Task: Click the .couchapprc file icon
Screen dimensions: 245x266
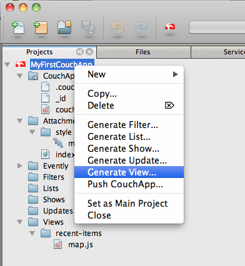Action: tap(46, 87)
